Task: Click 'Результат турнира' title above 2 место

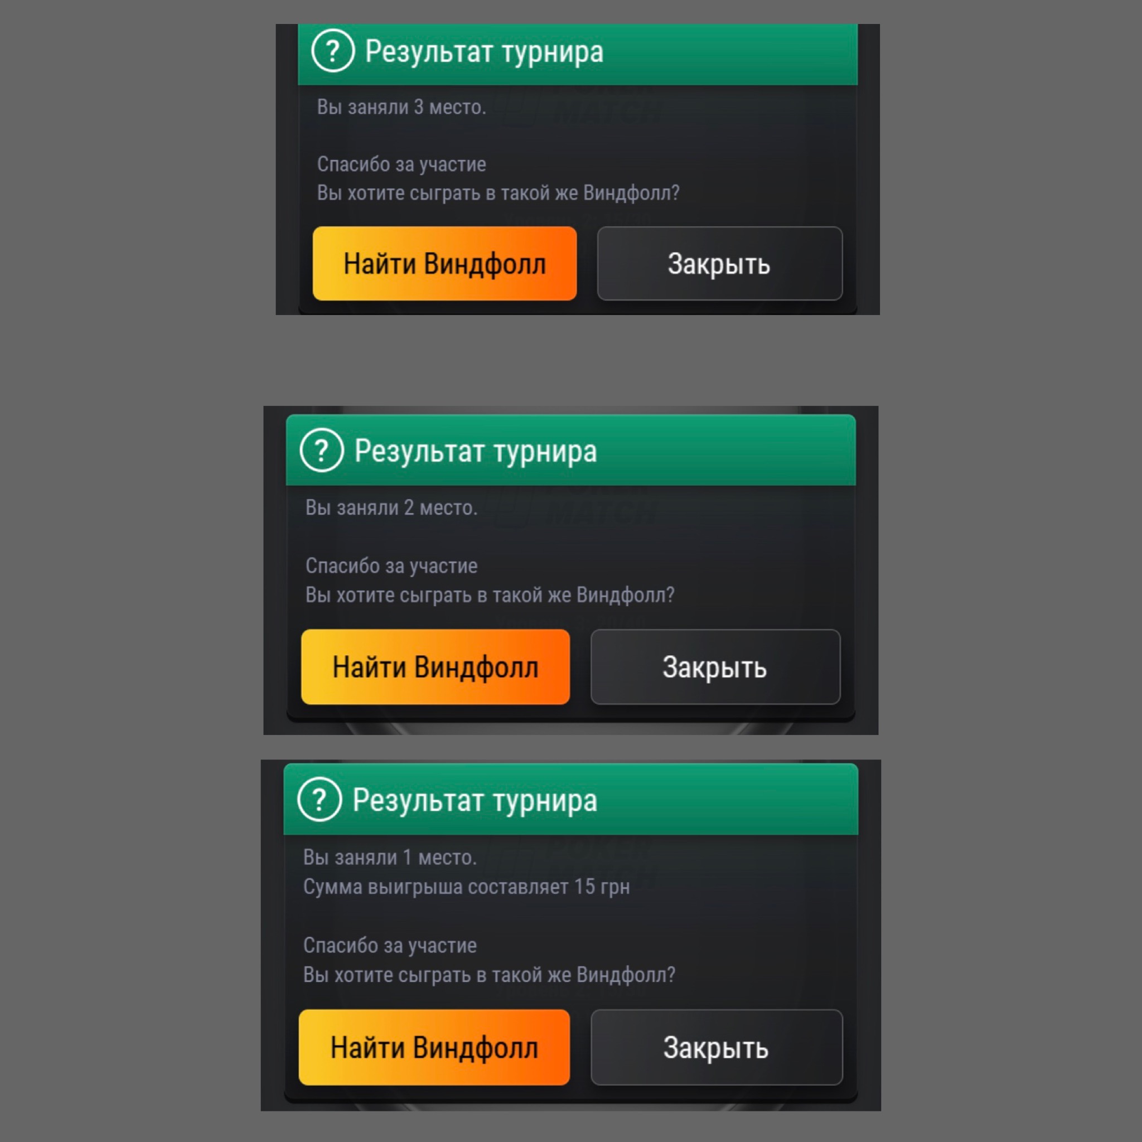Action: (x=476, y=452)
